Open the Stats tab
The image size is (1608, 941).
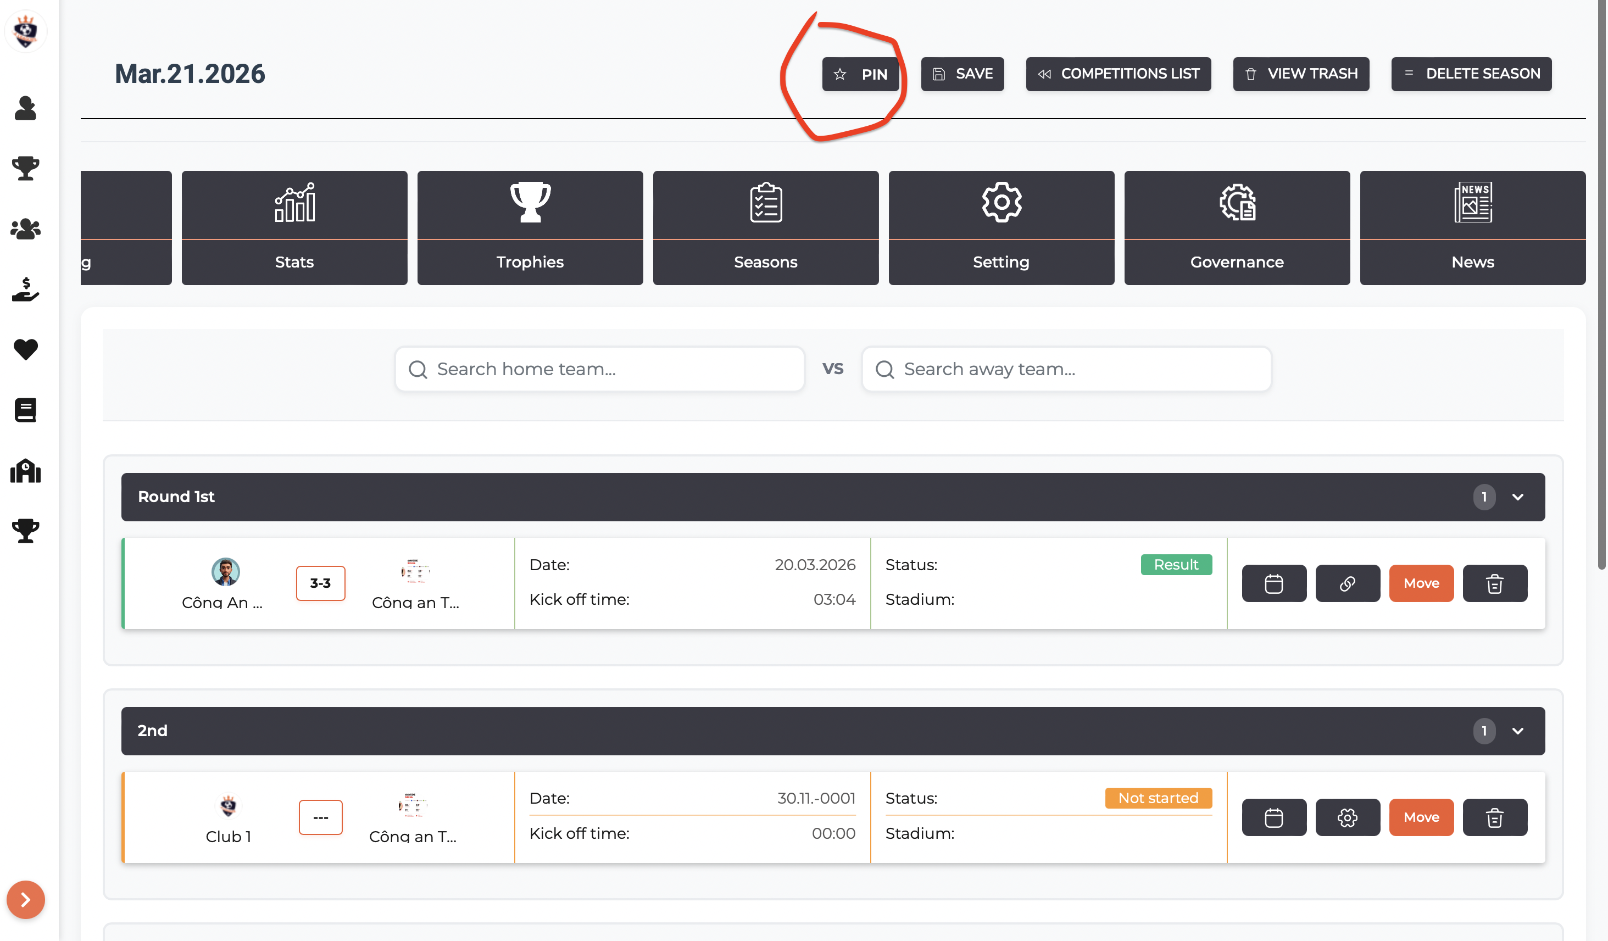coord(294,228)
